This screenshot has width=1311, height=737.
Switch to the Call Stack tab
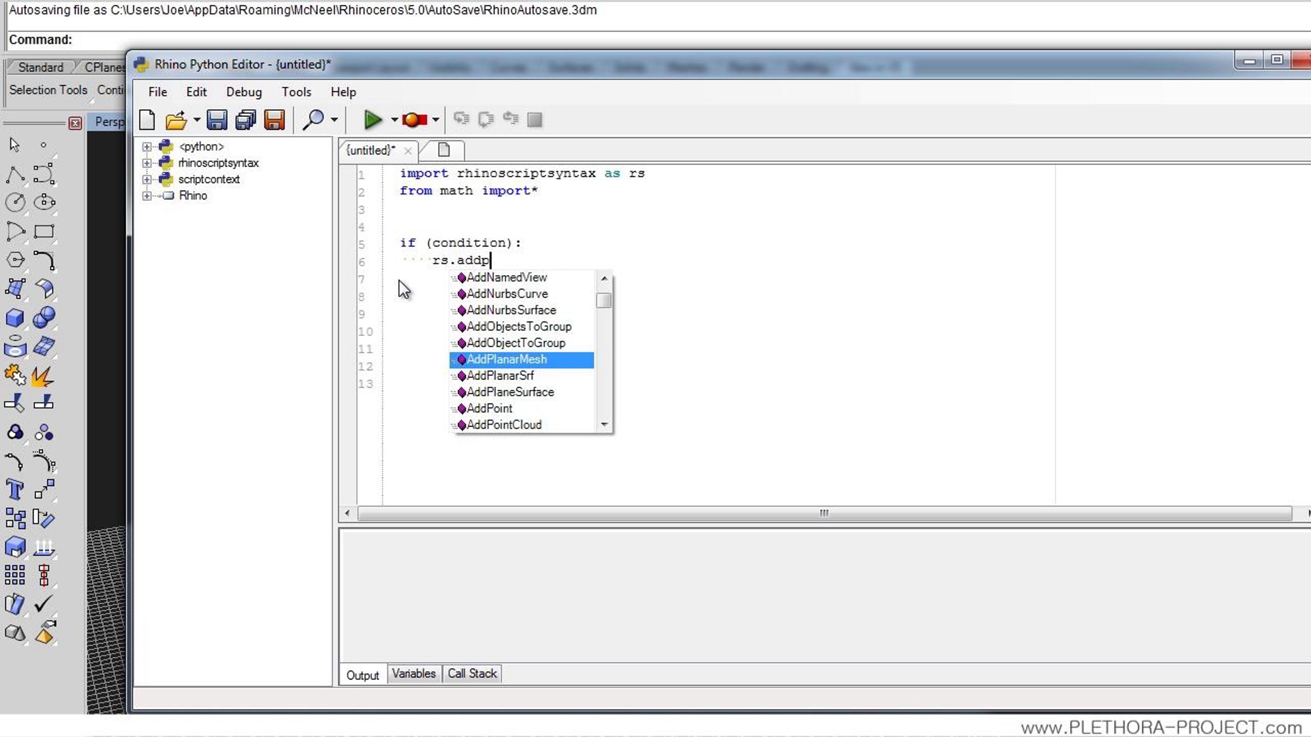coord(472,674)
